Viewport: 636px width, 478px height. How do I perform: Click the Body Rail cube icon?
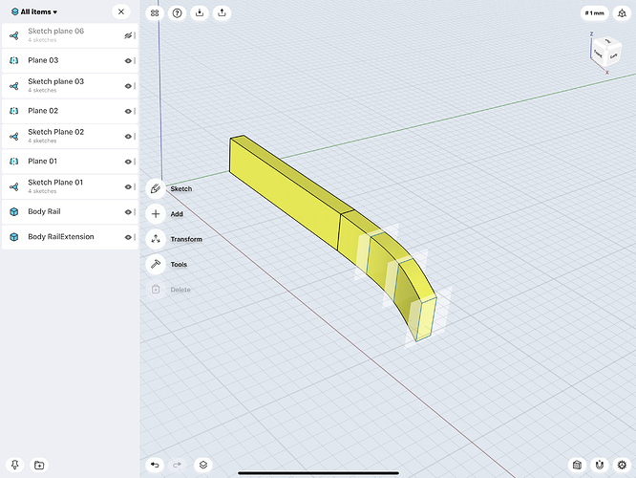(13, 212)
